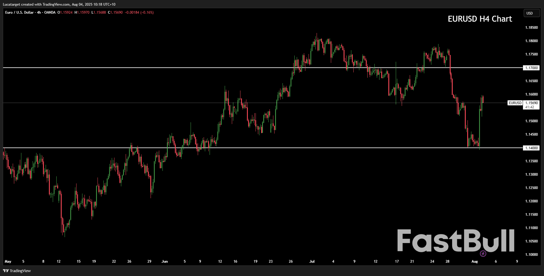
Task: Click the 1.10000 price scale label
Action: (x=531, y=255)
